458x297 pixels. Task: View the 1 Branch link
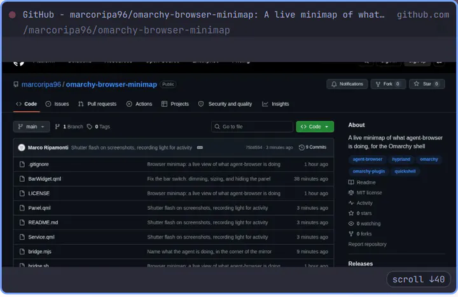tap(69, 127)
